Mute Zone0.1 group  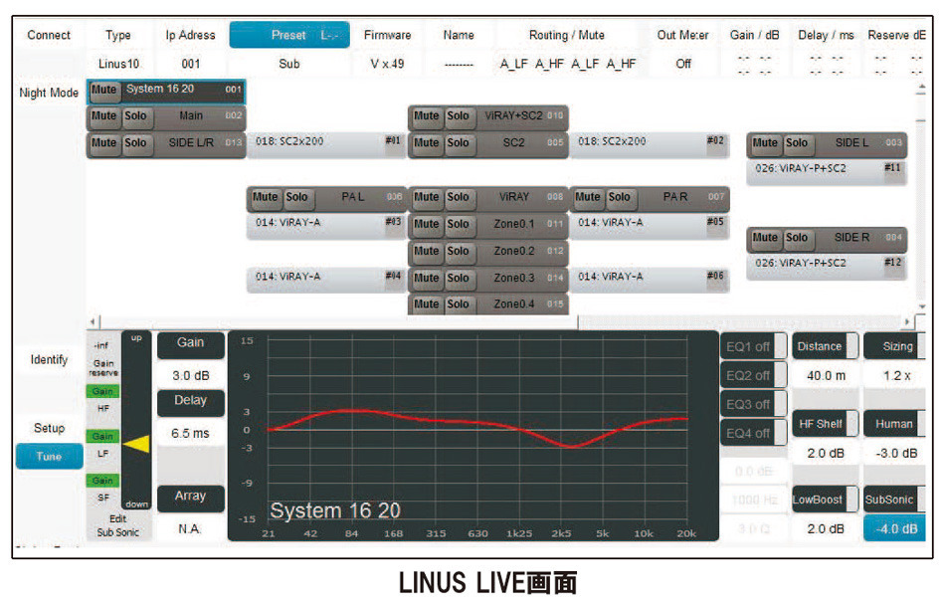tap(426, 224)
